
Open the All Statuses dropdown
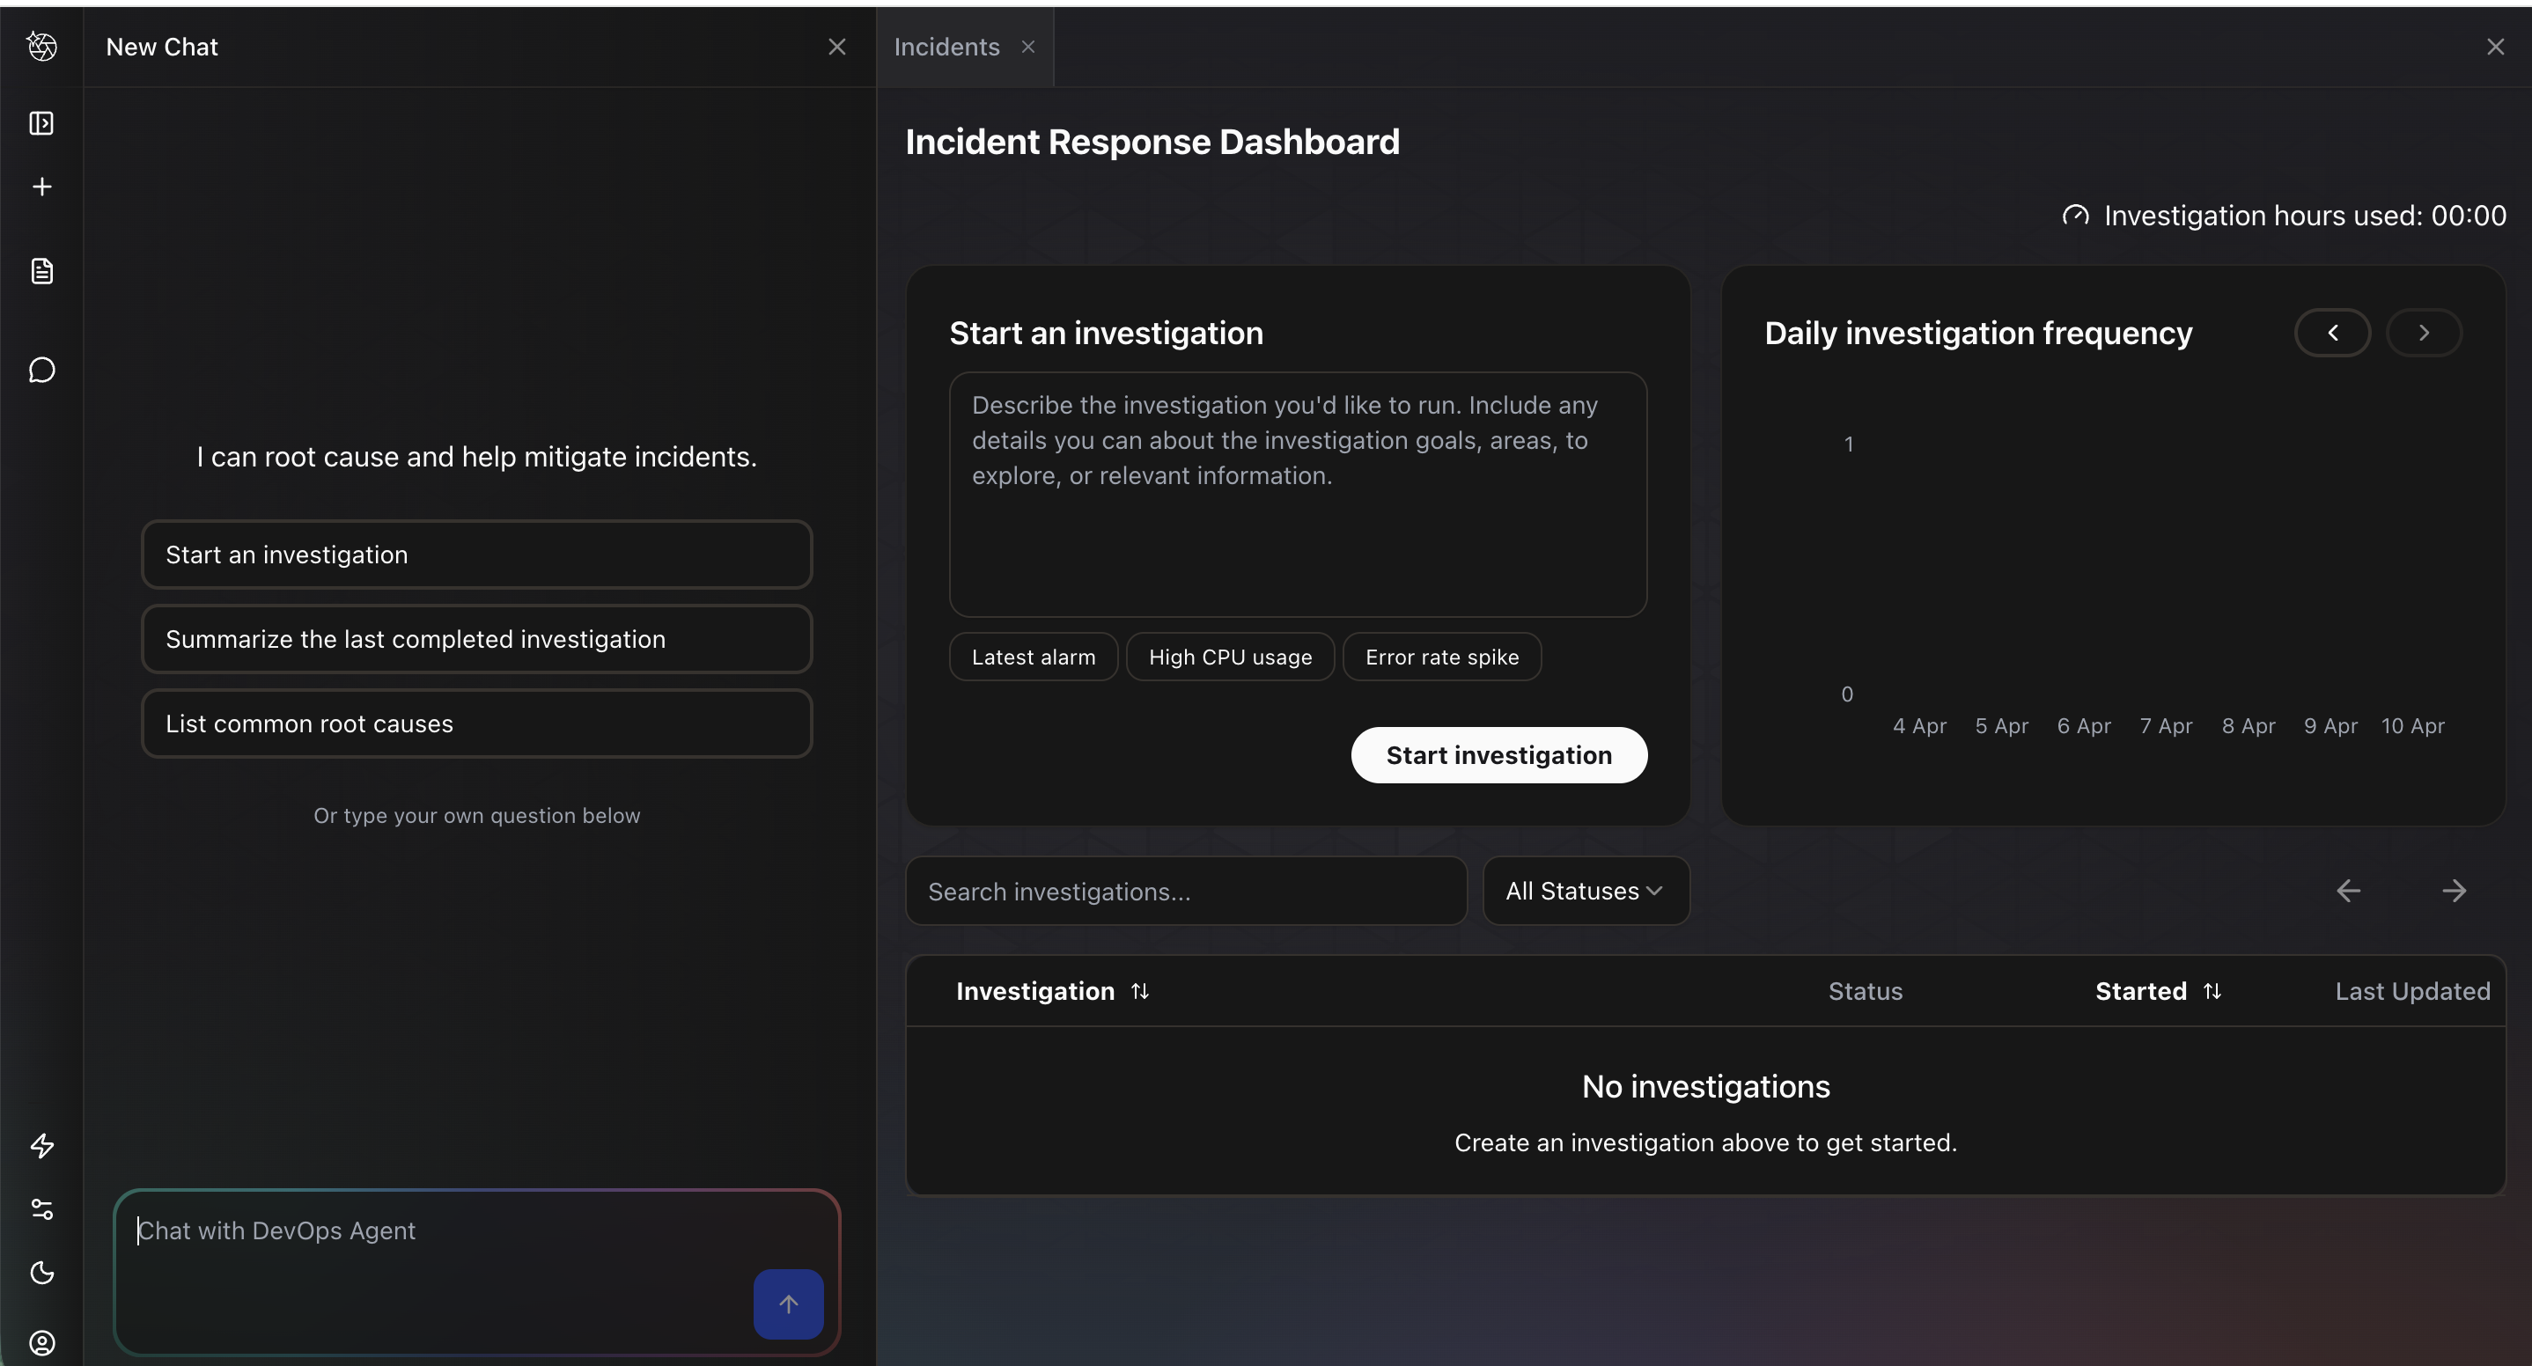coord(1585,891)
